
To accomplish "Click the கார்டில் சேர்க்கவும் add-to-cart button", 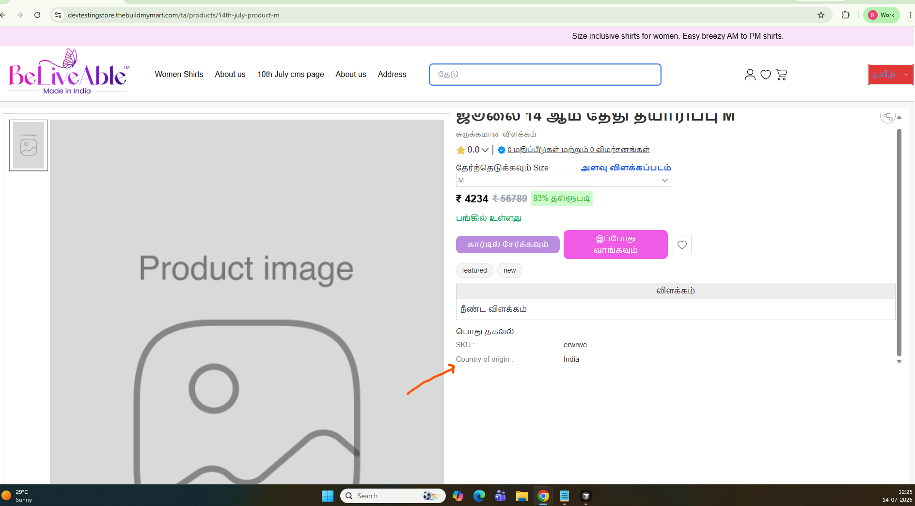I will pos(508,245).
